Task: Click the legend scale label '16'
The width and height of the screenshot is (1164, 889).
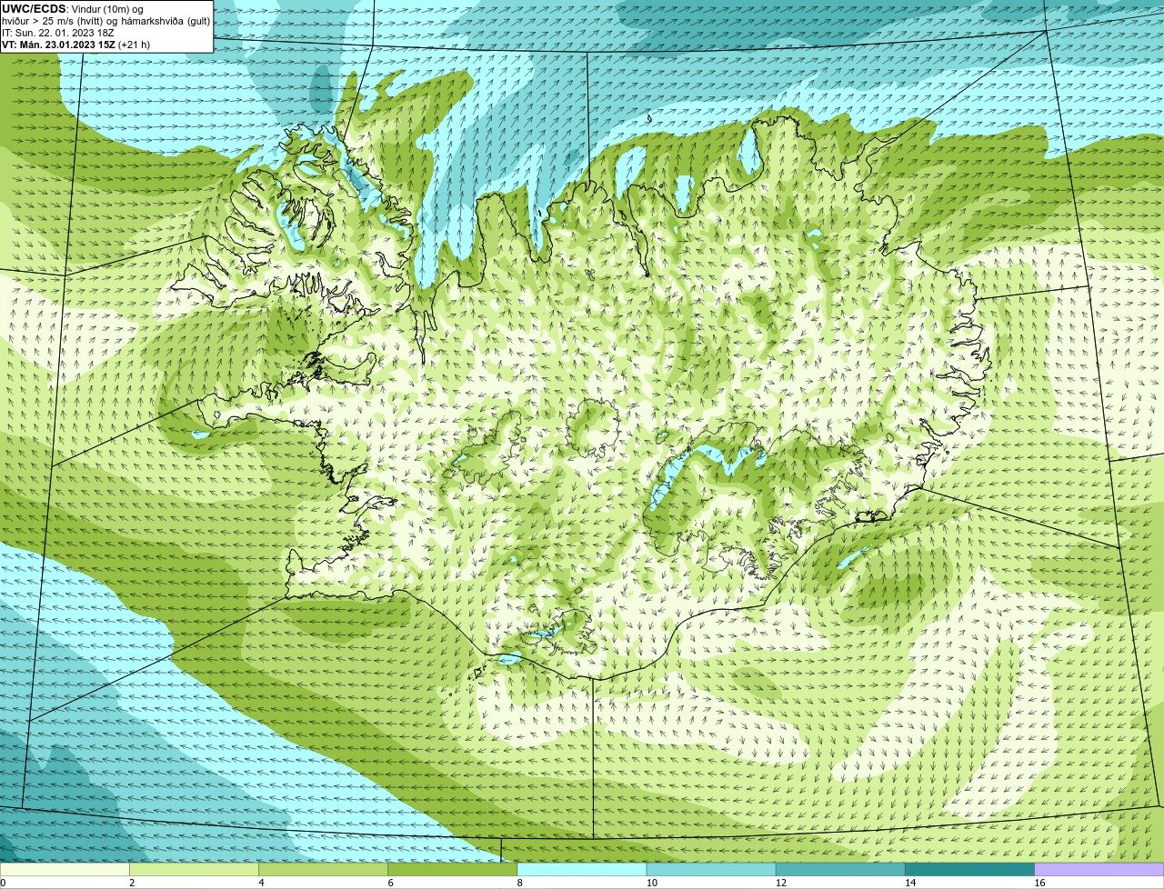Action: 1039,883
